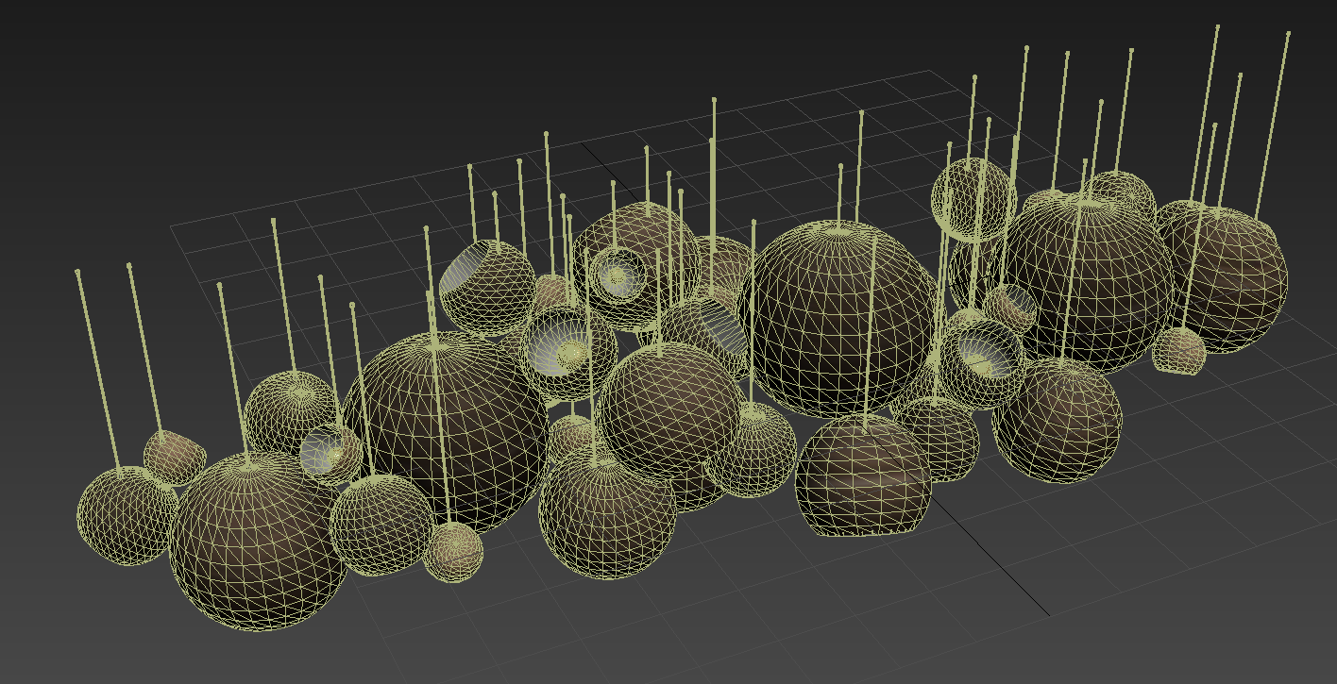
Task: Select the leftmost sphere in the viewport
Action: click(126, 516)
